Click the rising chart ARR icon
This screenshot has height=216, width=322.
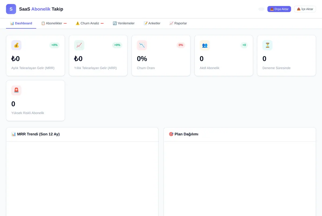coord(79,45)
